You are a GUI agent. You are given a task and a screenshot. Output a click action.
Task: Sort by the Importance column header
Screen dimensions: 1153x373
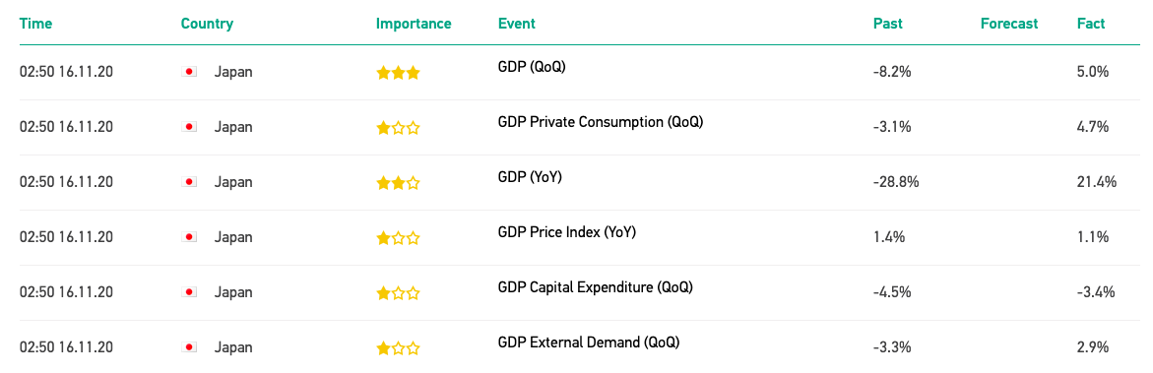414,24
